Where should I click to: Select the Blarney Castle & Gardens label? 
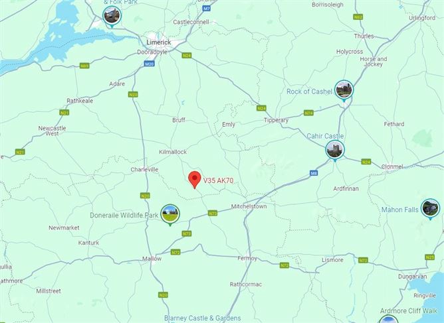pyautogui.click(x=203, y=318)
